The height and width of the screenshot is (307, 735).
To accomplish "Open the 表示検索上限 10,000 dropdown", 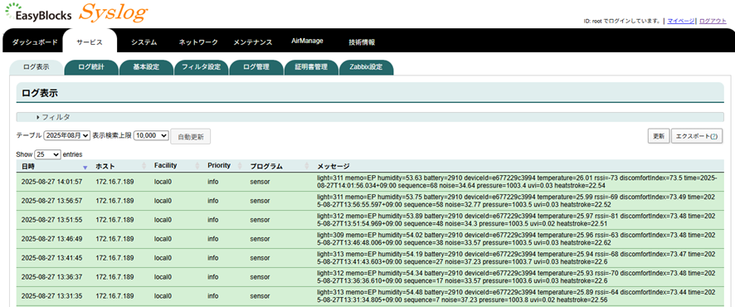I will (151, 135).
